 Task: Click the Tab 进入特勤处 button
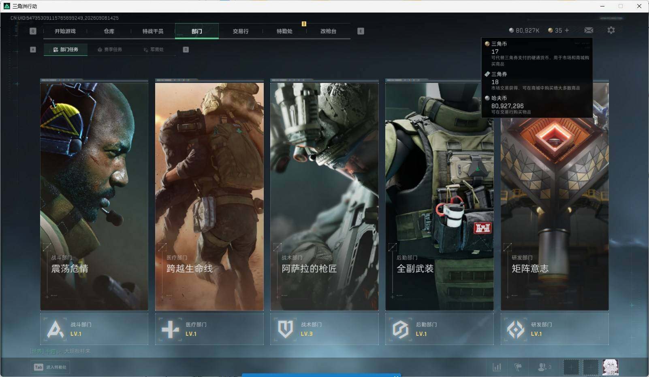click(x=51, y=367)
